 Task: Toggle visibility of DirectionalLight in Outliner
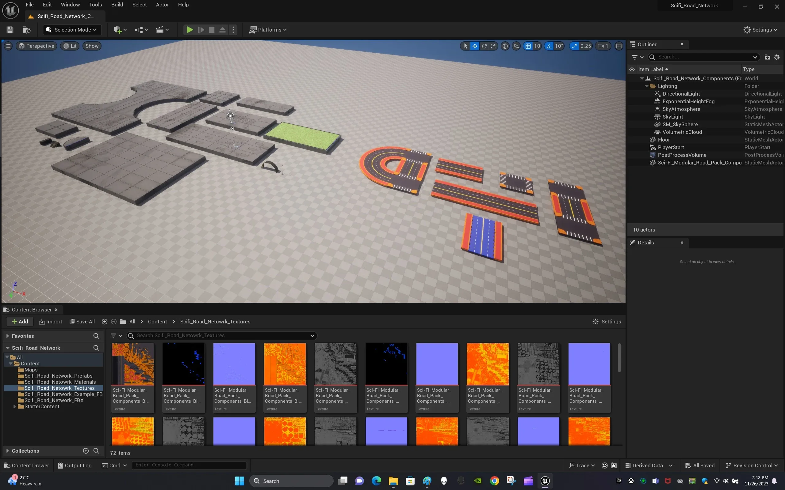point(633,94)
